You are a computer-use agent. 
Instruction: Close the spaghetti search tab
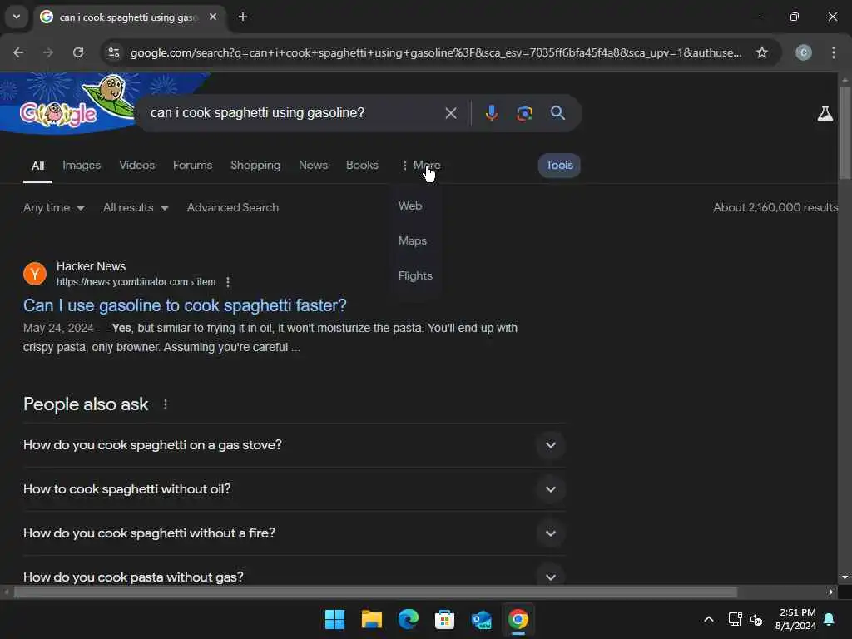coord(213,17)
